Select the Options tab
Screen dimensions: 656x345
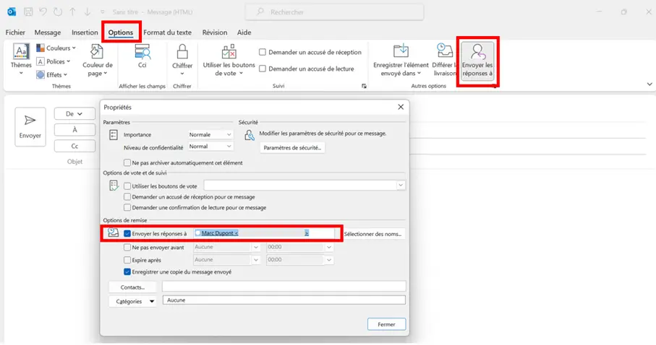(x=121, y=32)
